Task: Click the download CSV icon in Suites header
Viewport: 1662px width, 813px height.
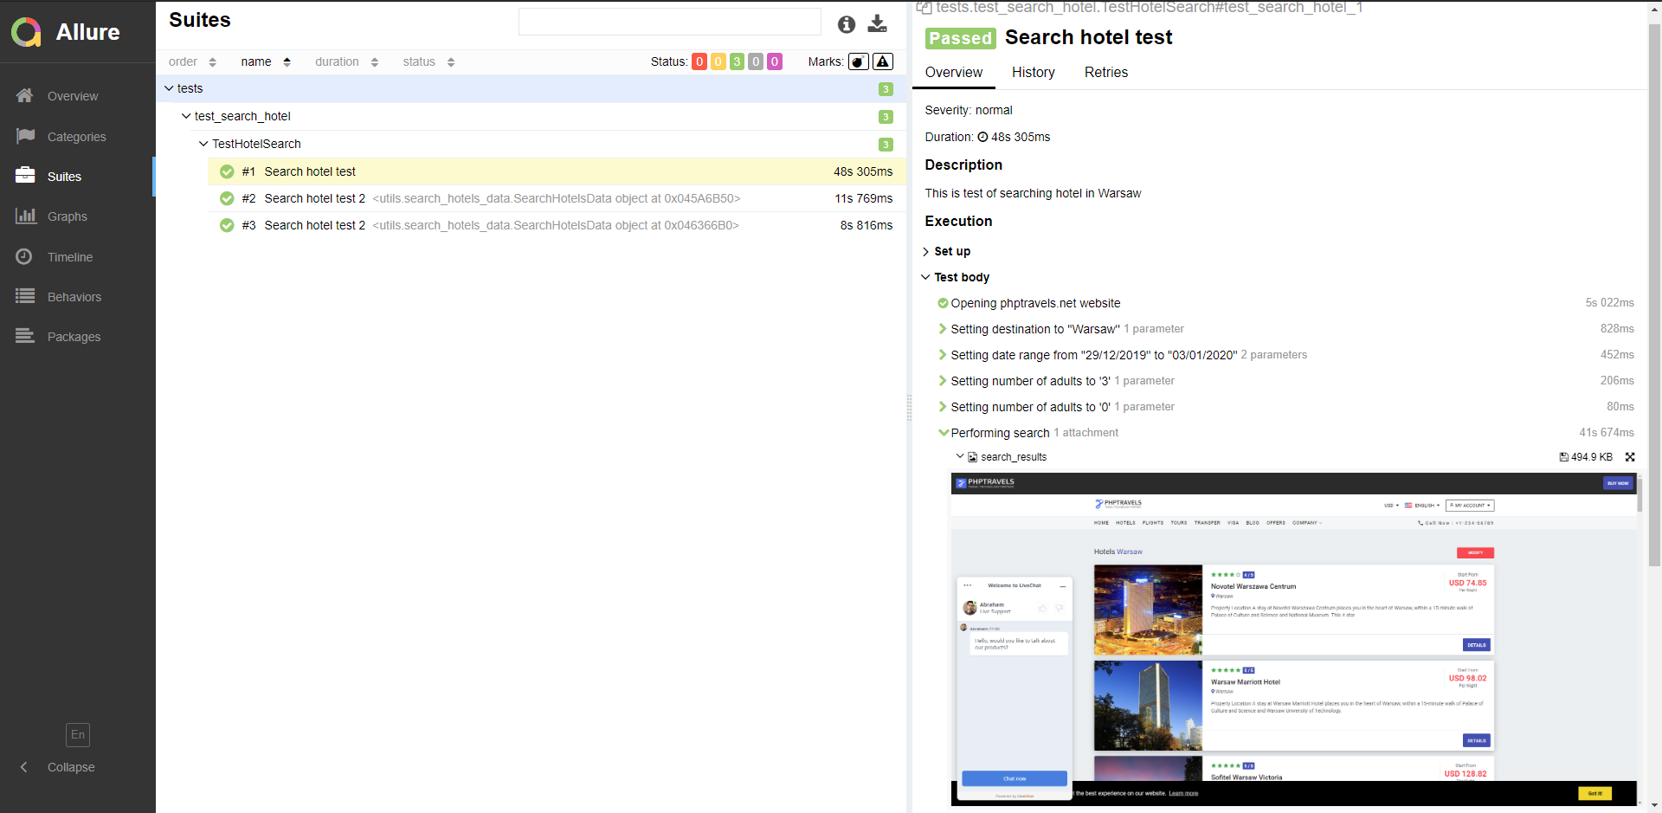Action: [877, 23]
